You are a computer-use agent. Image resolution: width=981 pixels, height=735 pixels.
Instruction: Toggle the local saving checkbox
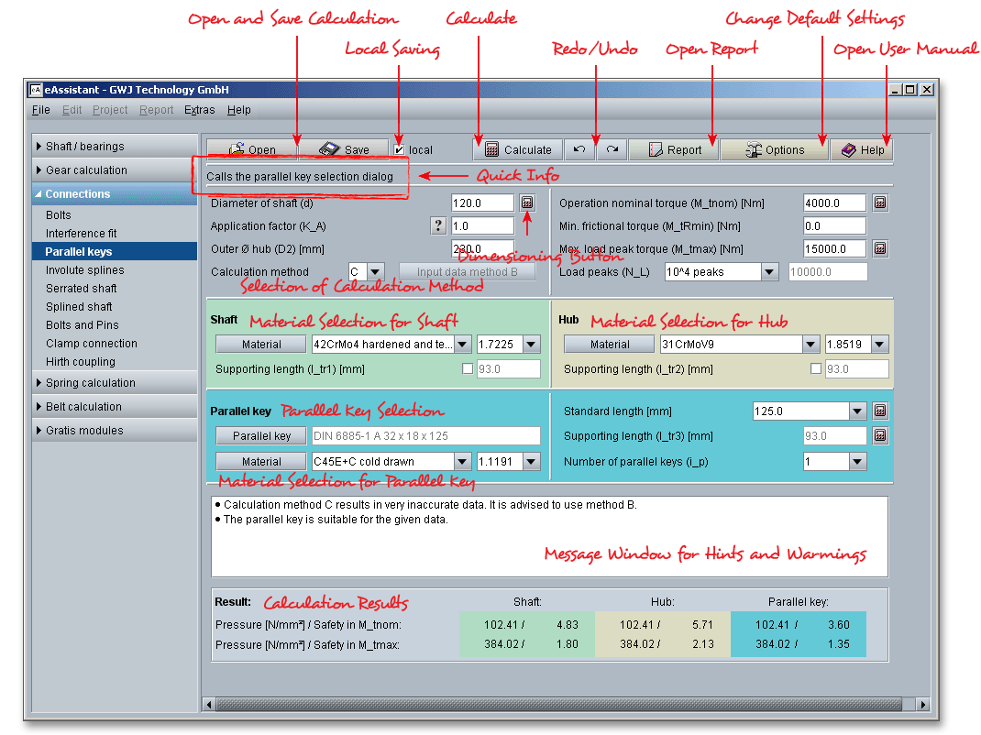click(398, 148)
